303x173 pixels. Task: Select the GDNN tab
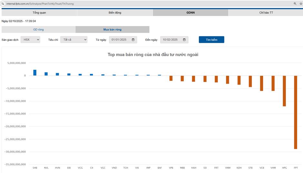coord(191,13)
